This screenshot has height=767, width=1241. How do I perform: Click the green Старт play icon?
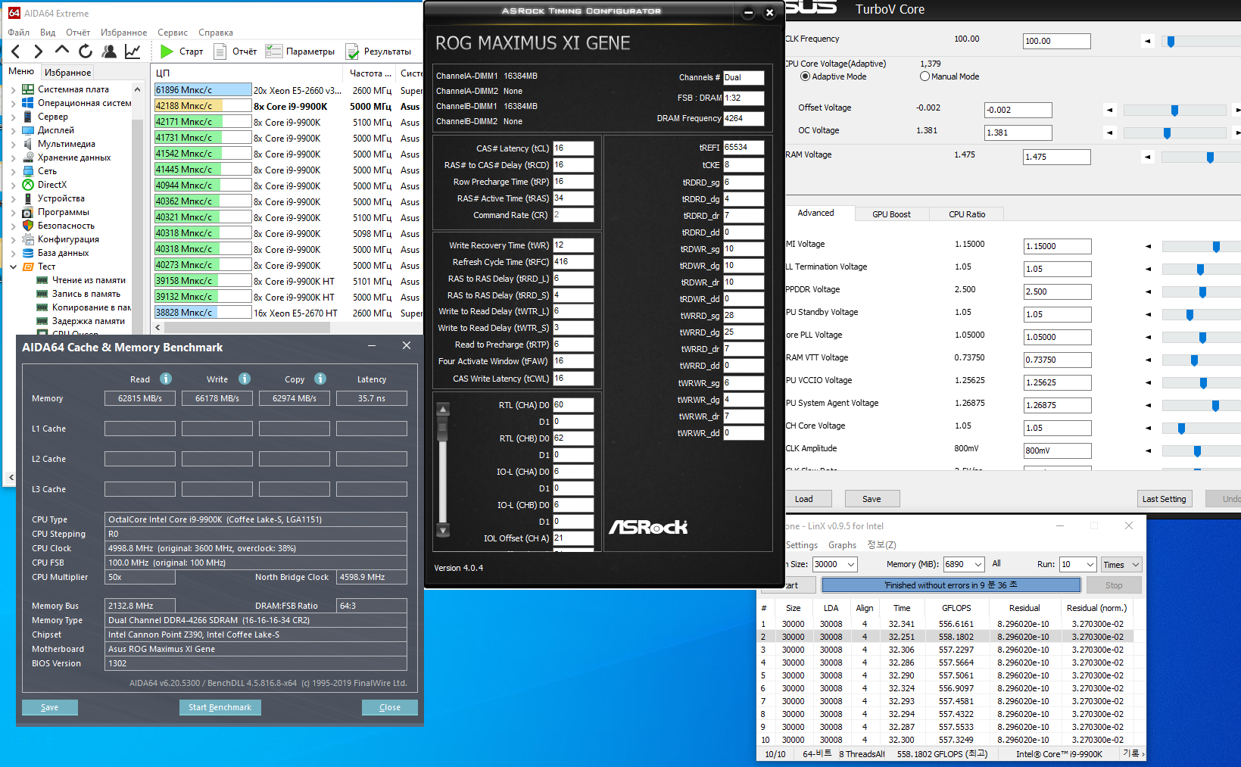[x=167, y=51]
